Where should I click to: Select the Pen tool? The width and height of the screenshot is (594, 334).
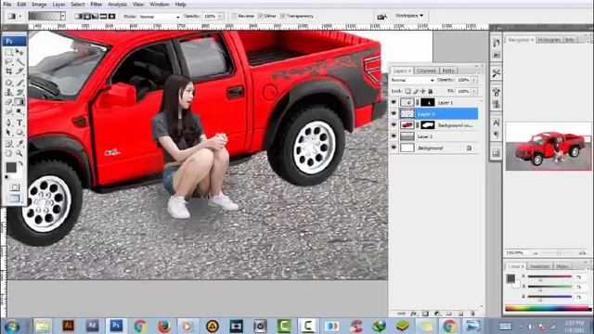tap(8, 122)
